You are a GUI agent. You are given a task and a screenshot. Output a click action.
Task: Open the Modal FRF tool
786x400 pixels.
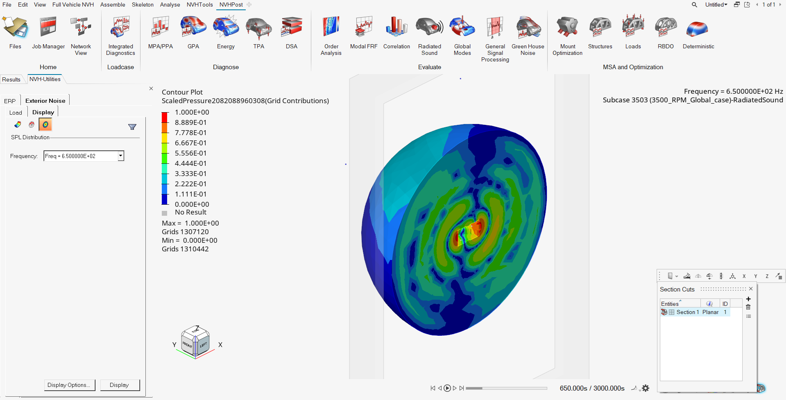tap(364, 33)
